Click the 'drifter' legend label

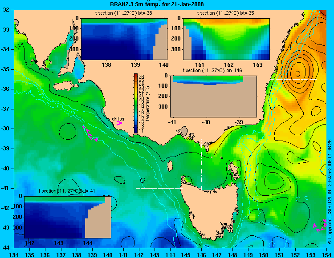[118, 119]
